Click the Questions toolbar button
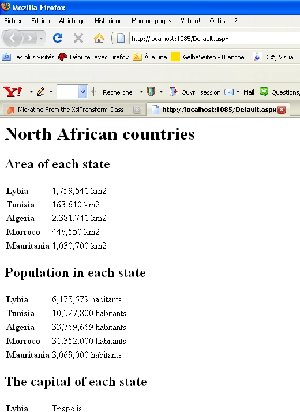 click(279, 92)
